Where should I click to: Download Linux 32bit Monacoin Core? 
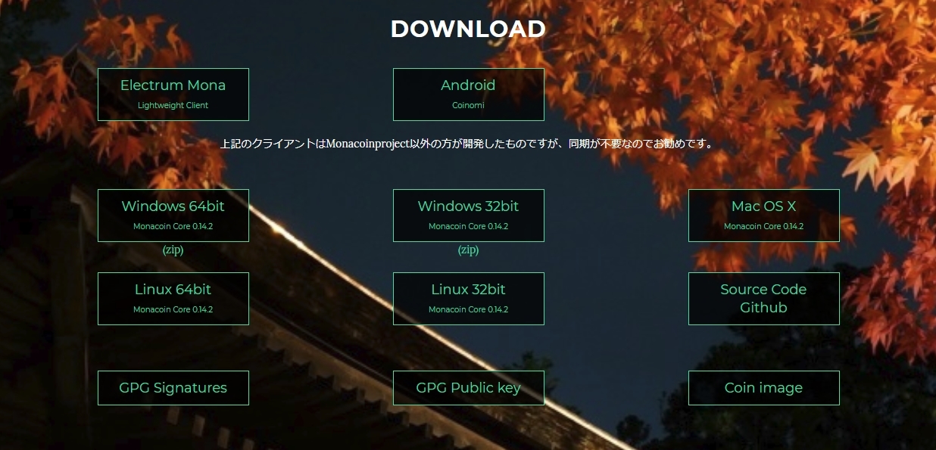click(468, 299)
